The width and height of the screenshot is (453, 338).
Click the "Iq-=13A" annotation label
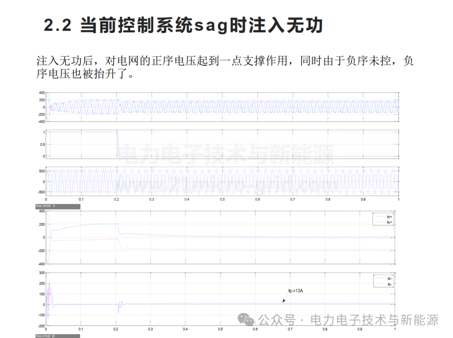pyautogui.click(x=296, y=291)
